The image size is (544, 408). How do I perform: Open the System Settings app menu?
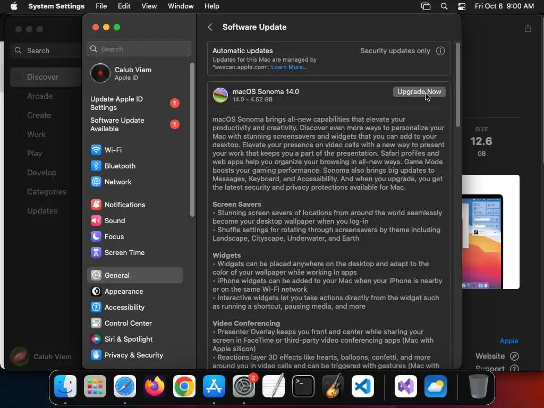[56, 6]
